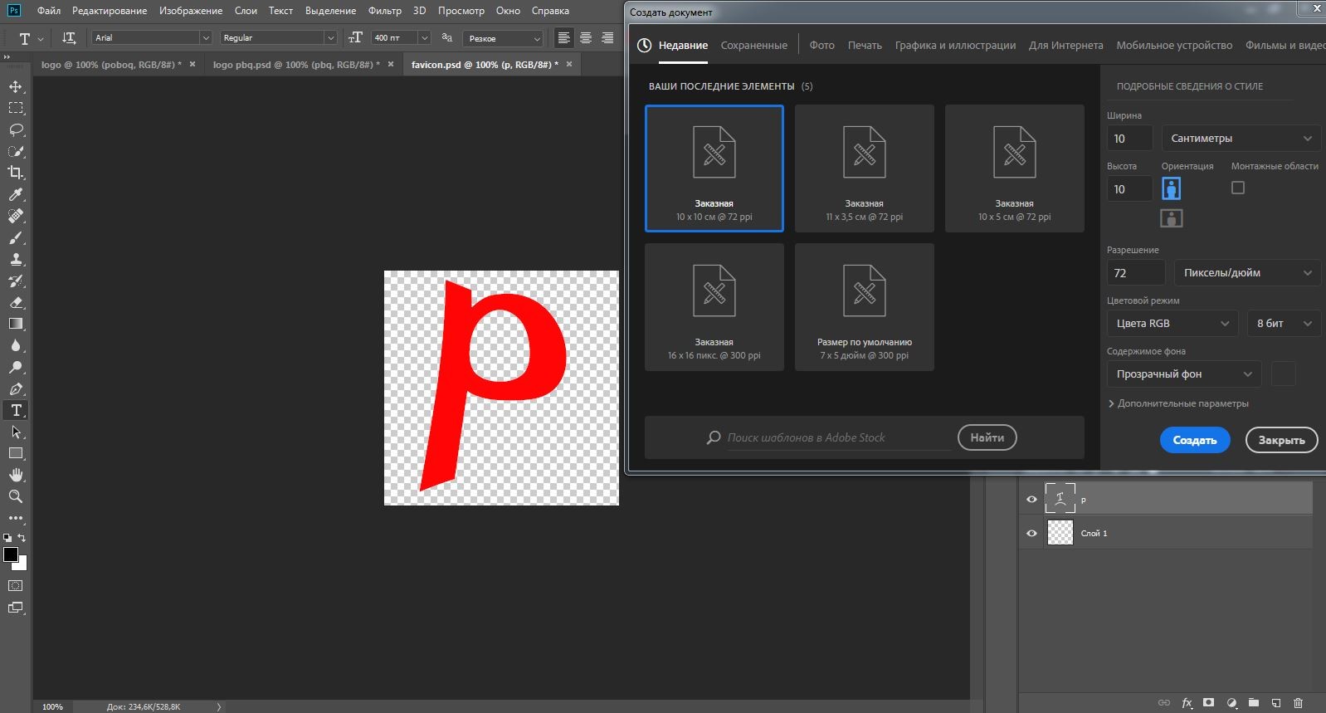Select the Hand tool
Viewport: 1326px width, 713px height.
(16, 475)
